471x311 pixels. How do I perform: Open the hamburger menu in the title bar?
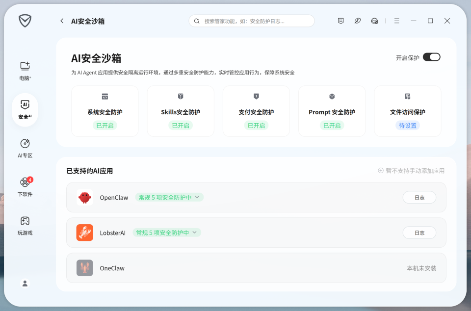pyautogui.click(x=396, y=21)
